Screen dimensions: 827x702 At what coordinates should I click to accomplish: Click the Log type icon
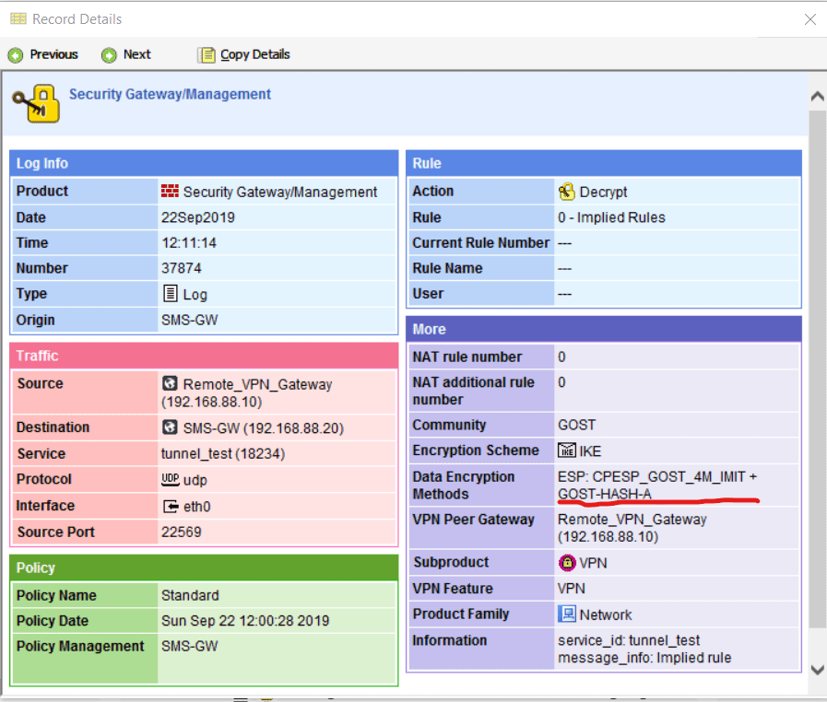(170, 295)
